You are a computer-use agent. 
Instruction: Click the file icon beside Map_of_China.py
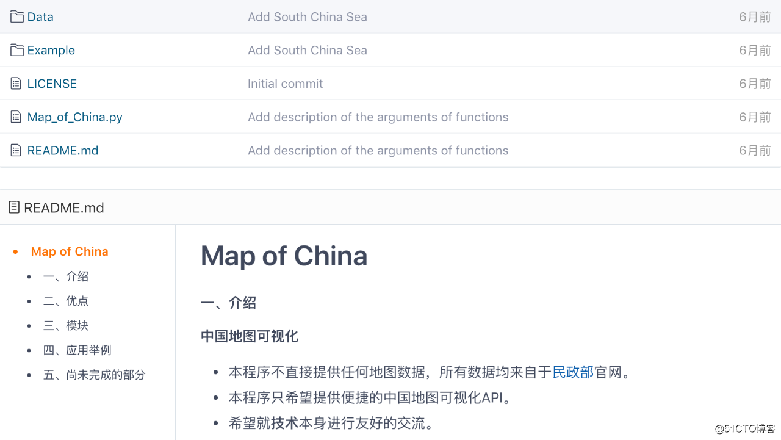point(15,117)
